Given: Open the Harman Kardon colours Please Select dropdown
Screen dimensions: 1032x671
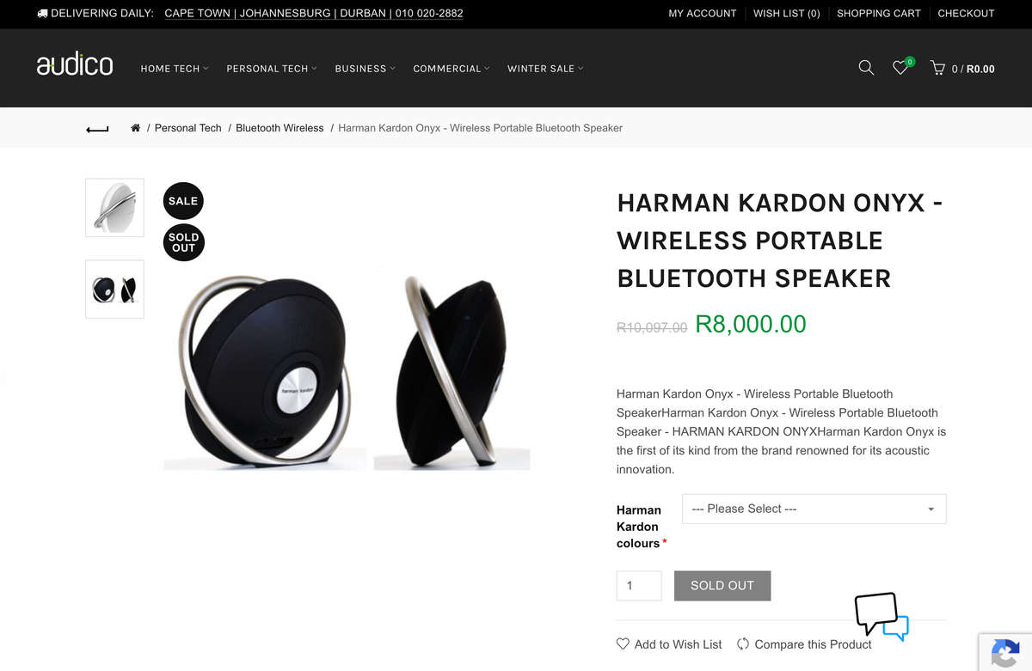Looking at the screenshot, I should [813, 509].
